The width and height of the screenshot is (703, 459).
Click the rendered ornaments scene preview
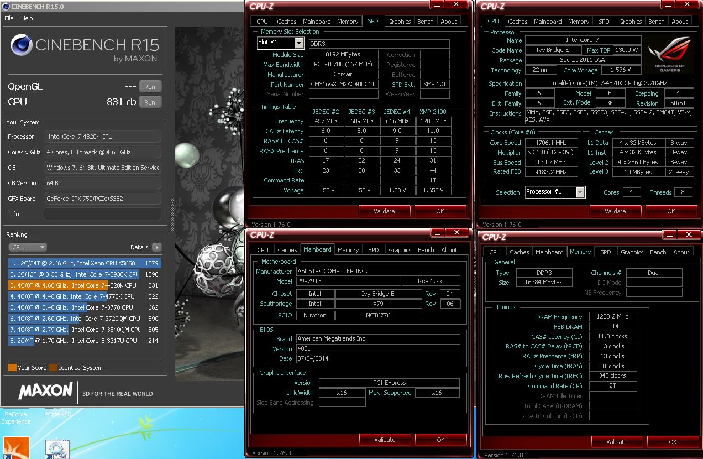tap(209, 204)
